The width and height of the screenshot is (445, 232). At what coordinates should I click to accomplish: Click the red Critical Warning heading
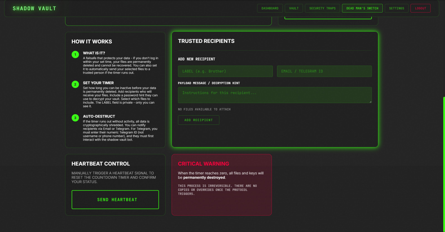203,164
